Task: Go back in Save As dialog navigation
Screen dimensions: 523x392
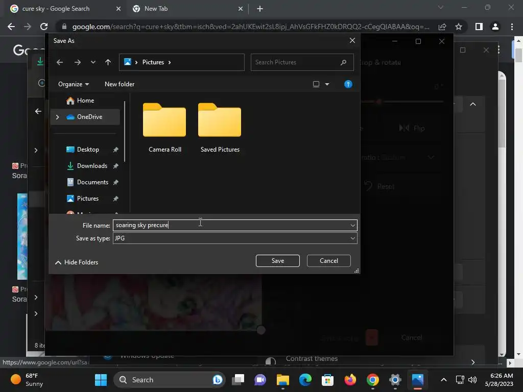Action: pos(60,62)
